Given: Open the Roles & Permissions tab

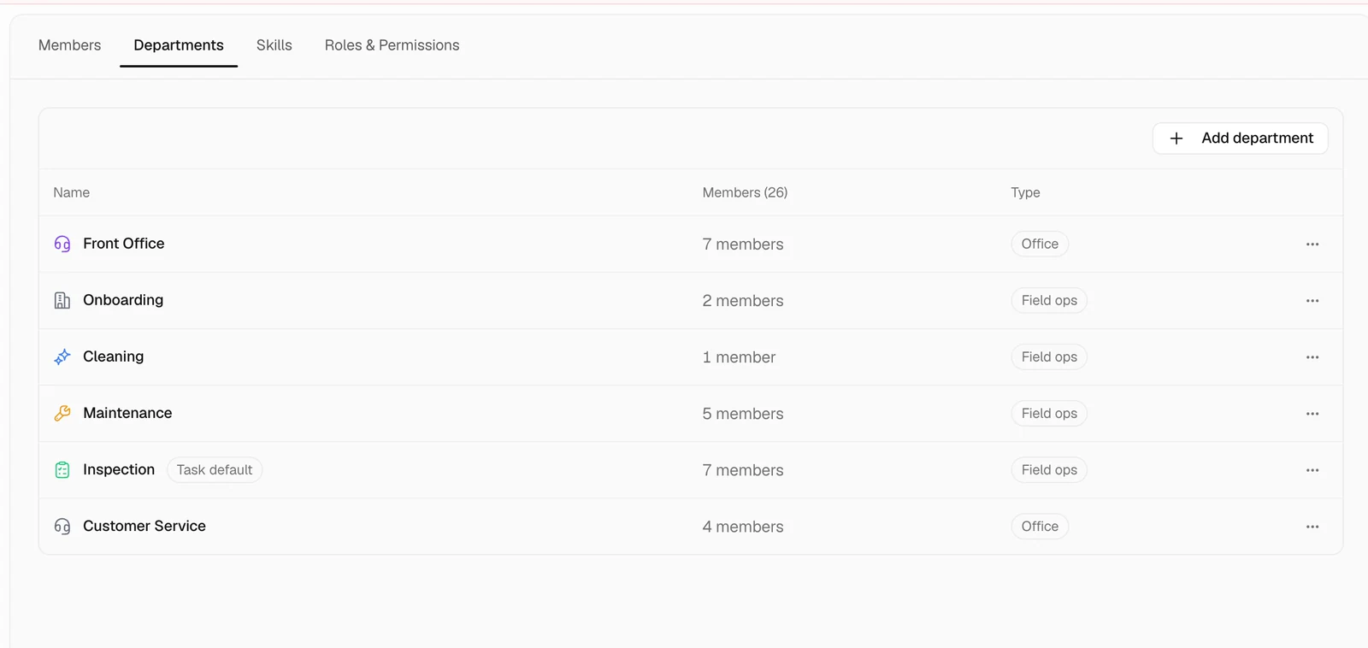Looking at the screenshot, I should point(392,45).
